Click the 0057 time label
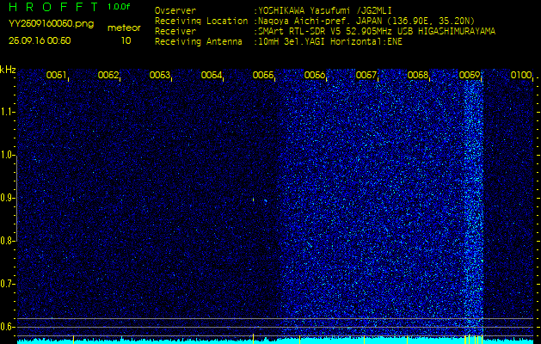 (366, 75)
